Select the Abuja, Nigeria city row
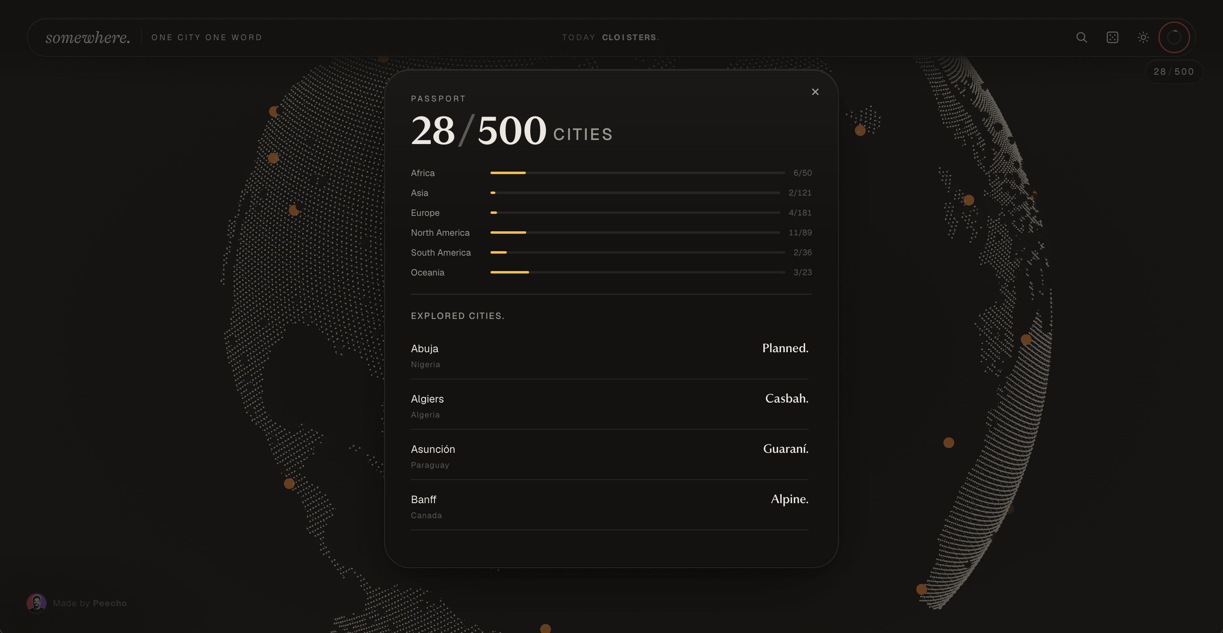This screenshot has width=1223, height=633. 609,355
